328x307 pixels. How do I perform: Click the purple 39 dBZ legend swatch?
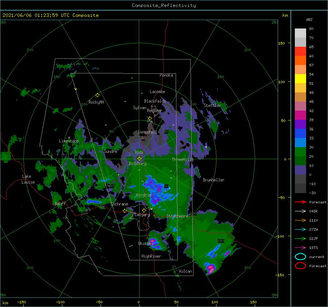[300, 124]
